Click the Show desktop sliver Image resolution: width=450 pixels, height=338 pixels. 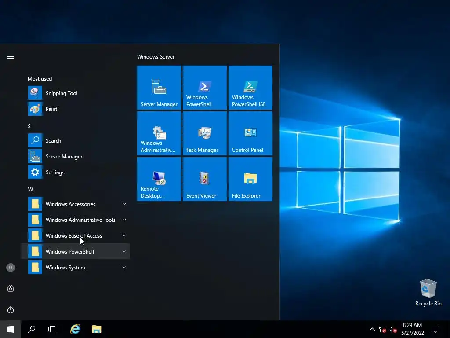click(449, 329)
